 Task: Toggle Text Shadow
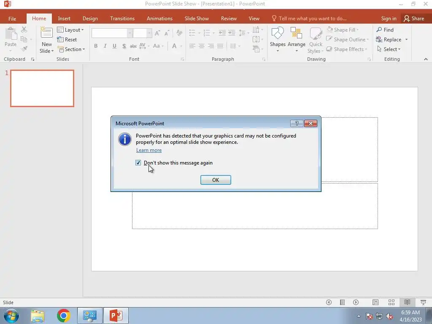124,46
